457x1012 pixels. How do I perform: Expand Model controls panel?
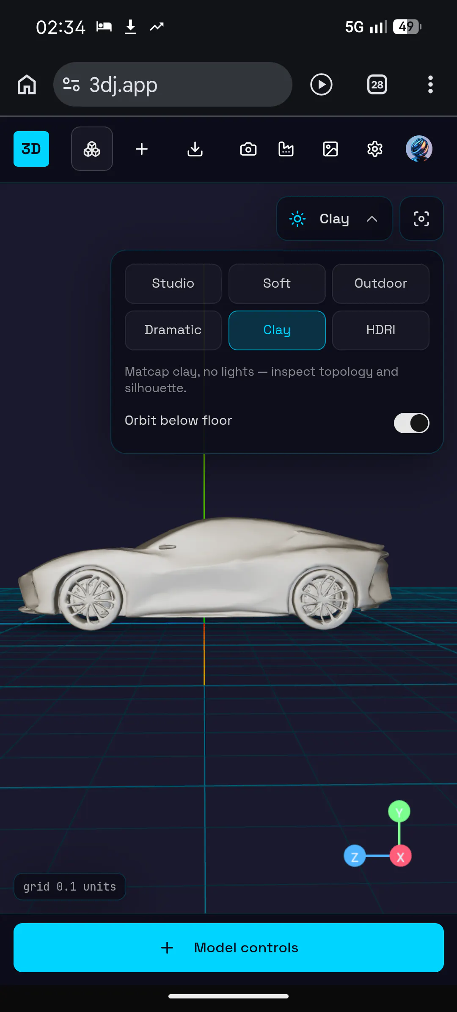click(x=228, y=948)
